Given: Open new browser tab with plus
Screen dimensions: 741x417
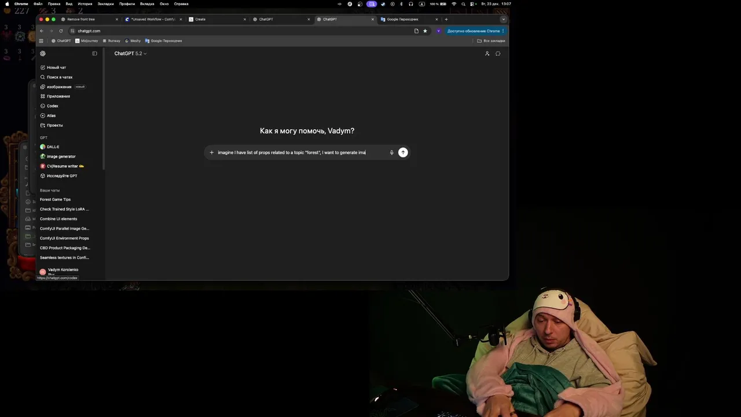Looking at the screenshot, I should 446,19.
